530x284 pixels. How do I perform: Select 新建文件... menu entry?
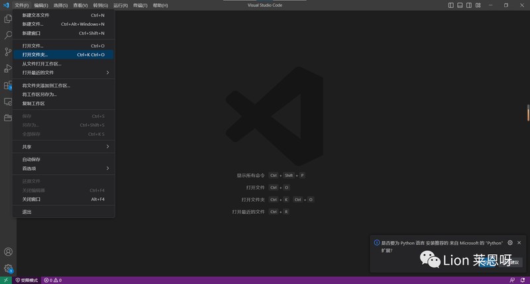[x=64, y=24]
